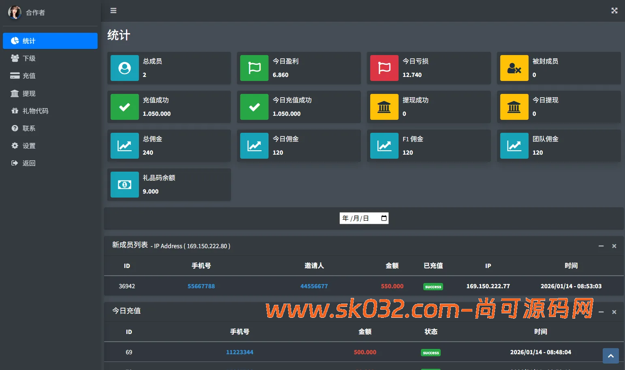
Task: Click the 礼品码余额 money icon
Action: point(124,185)
